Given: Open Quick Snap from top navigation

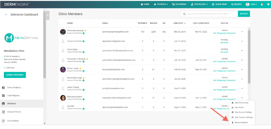Looking at the screenshot, I should click(220, 4).
